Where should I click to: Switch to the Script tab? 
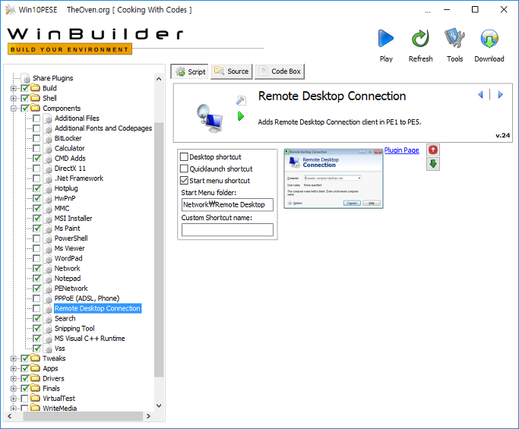tap(190, 71)
